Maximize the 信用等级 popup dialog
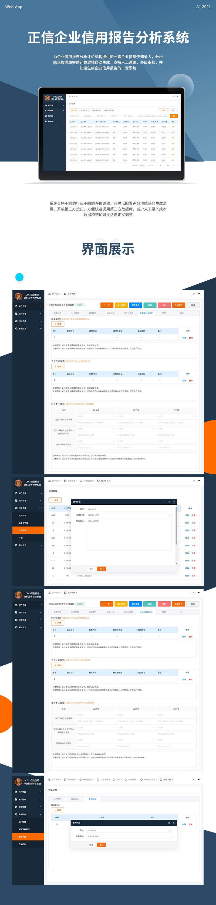The height and width of the screenshot is (905, 216). (169, 502)
